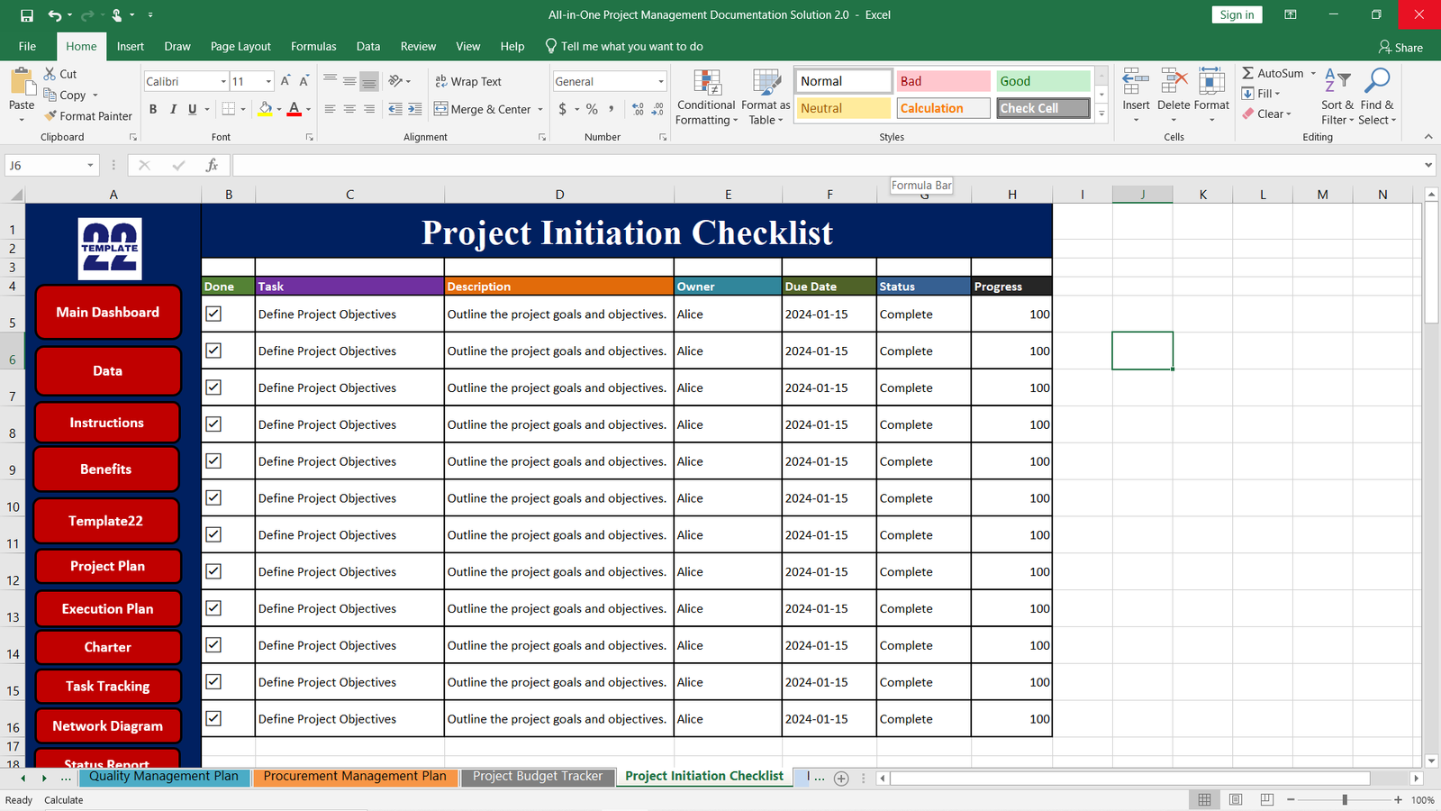Apply Italic formatting
This screenshot has height=811, width=1441.
[x=173, y=109]
